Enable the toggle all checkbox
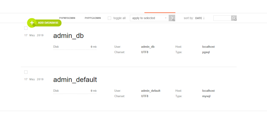The image size is (267, 124). 110,18
